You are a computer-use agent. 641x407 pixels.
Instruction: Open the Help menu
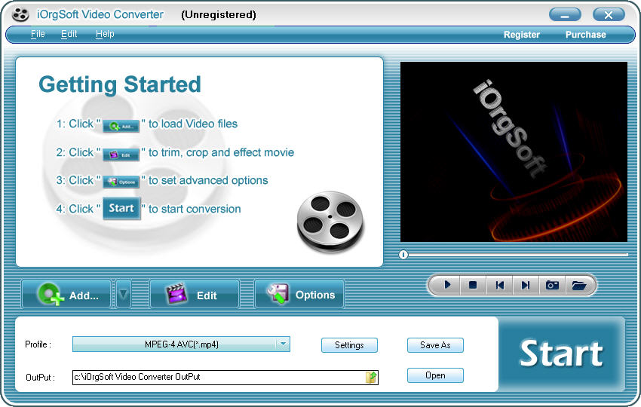coord(105,35)
